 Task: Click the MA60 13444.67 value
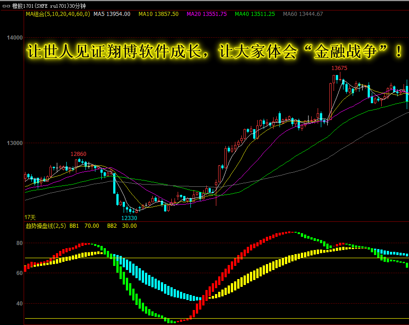303,14
